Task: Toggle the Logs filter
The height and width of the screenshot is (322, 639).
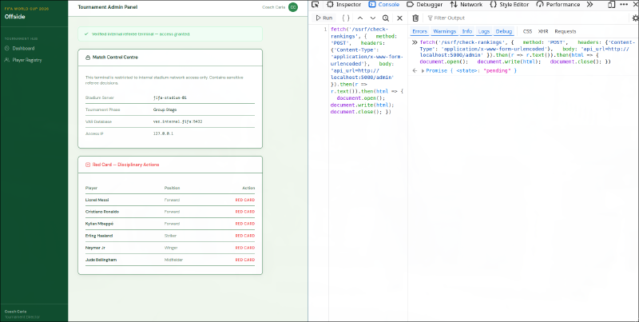Action: pyautogui.click(x=484, y=31)
